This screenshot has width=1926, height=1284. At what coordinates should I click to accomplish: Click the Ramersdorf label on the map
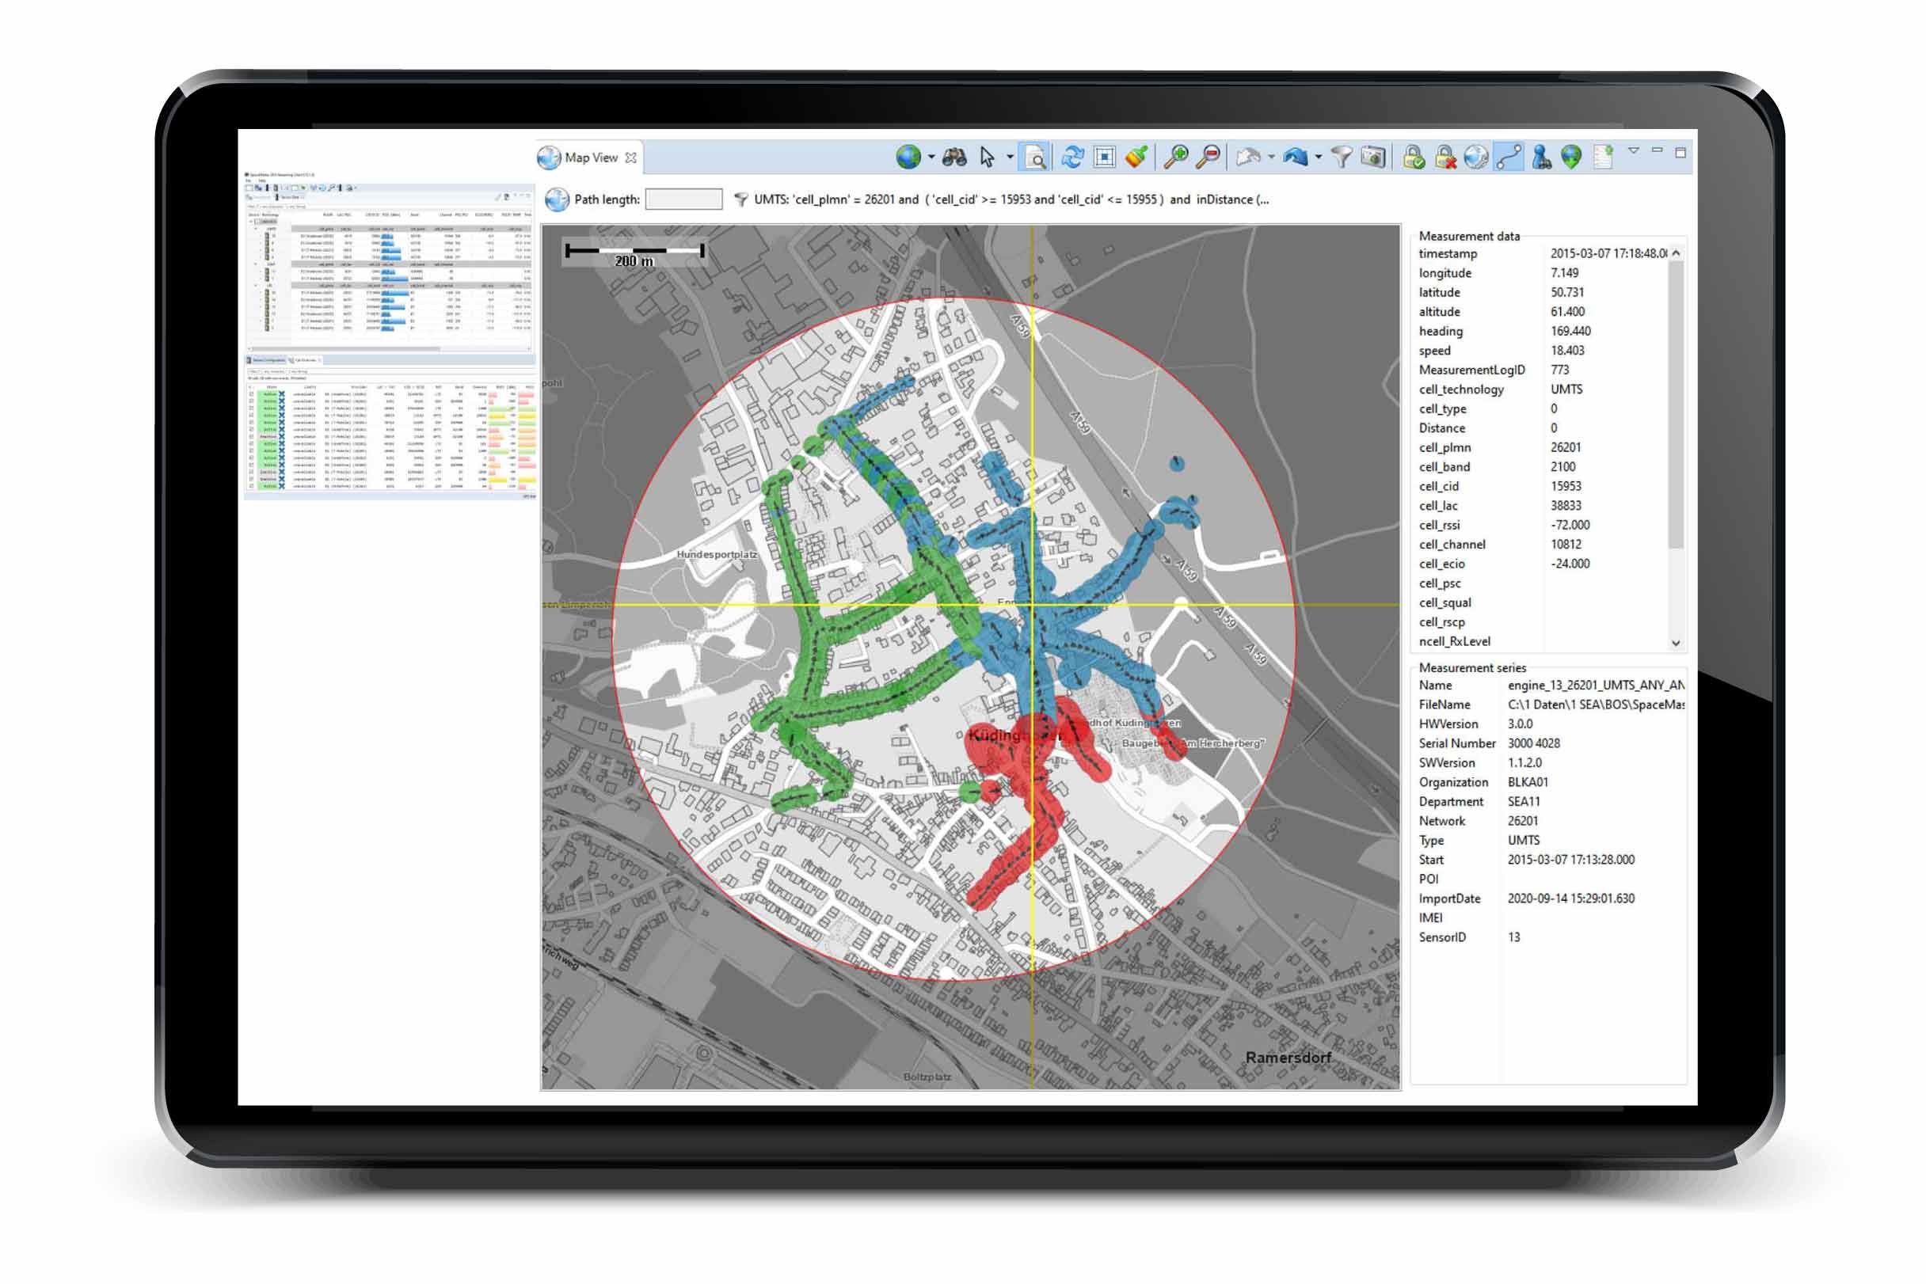pos(1288,1057)
